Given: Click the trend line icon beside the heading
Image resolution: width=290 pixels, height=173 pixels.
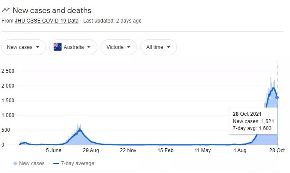Looking at the screenshot, I should (6, 10).
